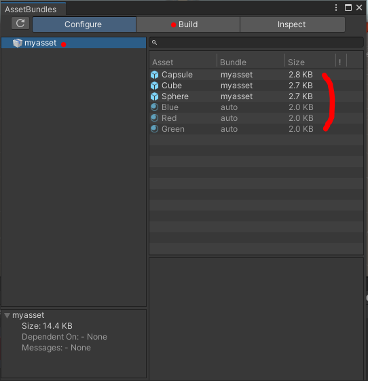Click the Capsule row's myasset bundle cell

point(236,75)
